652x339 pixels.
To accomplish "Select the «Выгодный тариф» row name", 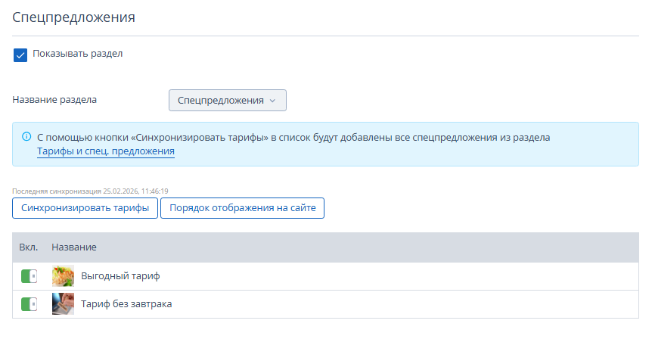I will (120, 276).
